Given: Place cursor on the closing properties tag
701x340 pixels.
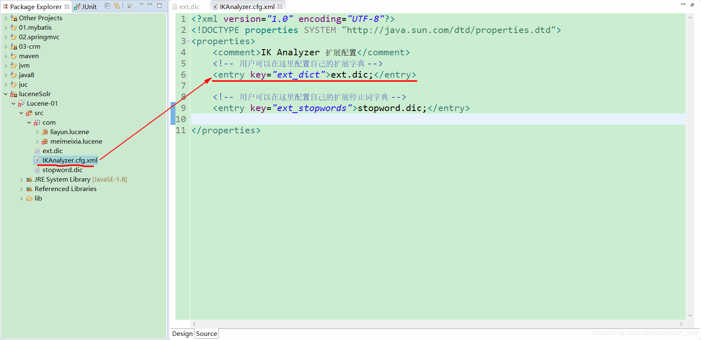Looking at the screenshot, I should click(x=226, y=130).
